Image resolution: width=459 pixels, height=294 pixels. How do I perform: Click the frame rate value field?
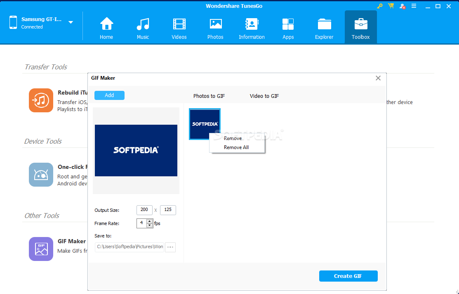[x=142, y=223]
